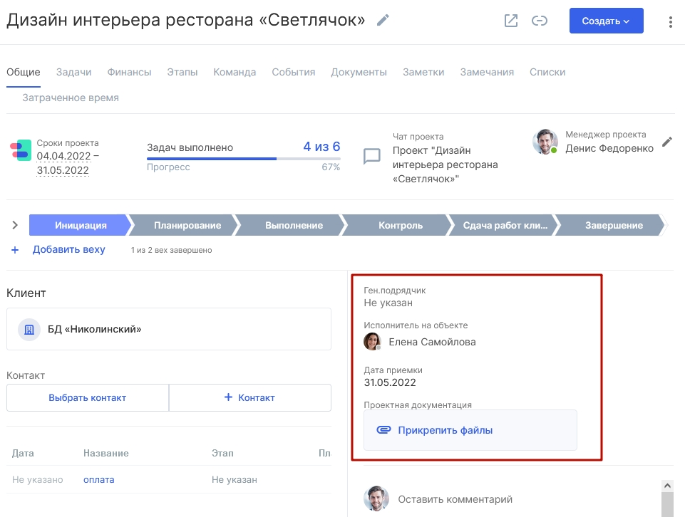Click the + Контакт button
Screen dimensions: 685x517
pos(250,397)
